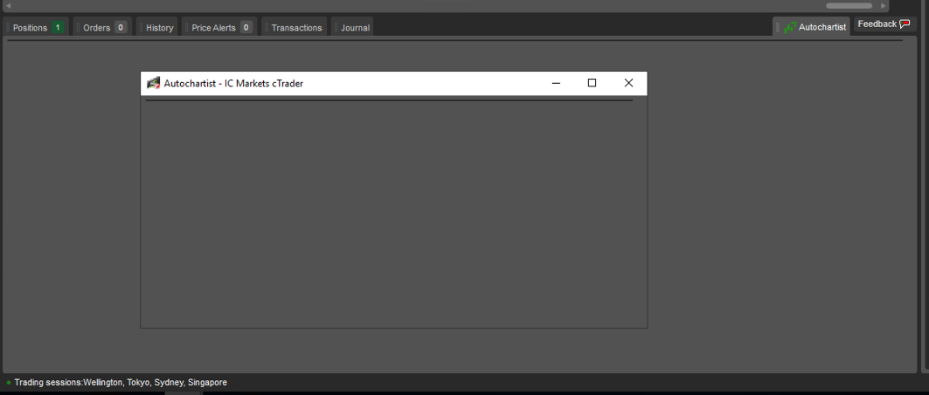Select the Autochartist tab
The width and height of the screenshot is (929, 395).
point(812,26)
